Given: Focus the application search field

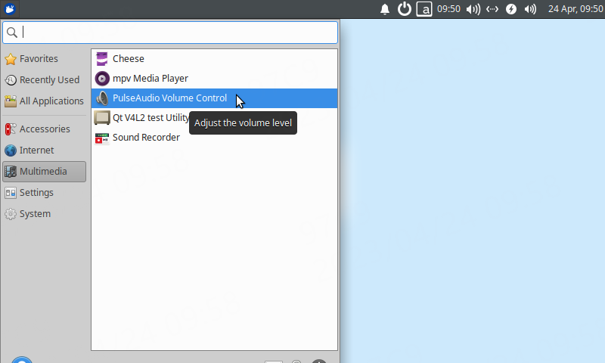Looking at the screenshot, I should pyautogui.click(x=170, y=33).
